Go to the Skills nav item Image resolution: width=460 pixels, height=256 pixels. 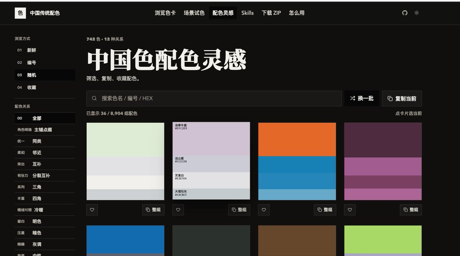pyautogui.click(x=248, y=13)
